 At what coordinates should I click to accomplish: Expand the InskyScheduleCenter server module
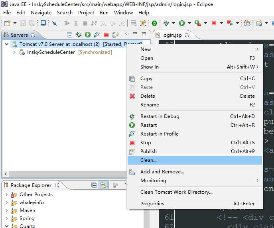click(x=14, y=52)
